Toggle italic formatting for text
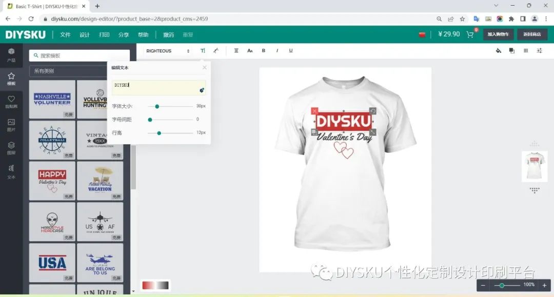554x297 pixels. click(277, 51)
